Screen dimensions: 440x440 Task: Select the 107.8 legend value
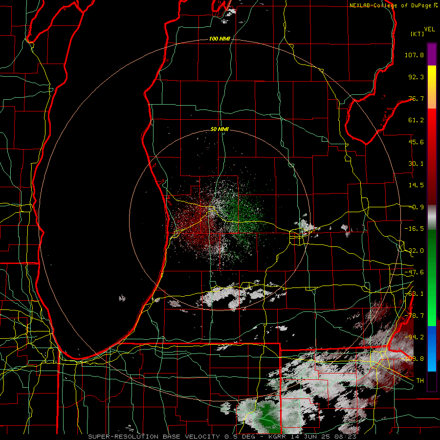[414, 55]
